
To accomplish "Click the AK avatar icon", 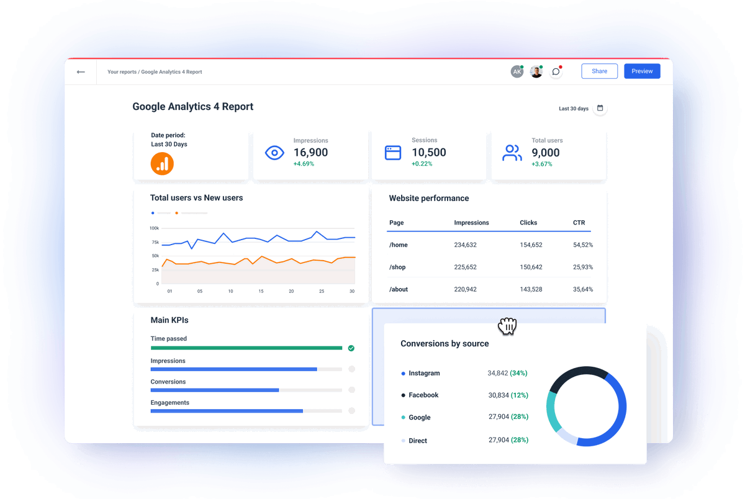I will (x=517, y=71).
